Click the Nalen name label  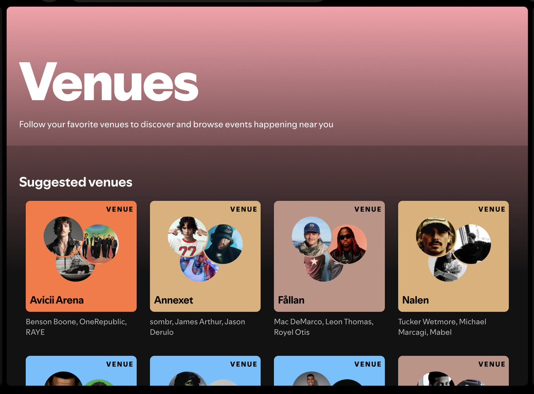pyautogui.click(x=416, y=300)
